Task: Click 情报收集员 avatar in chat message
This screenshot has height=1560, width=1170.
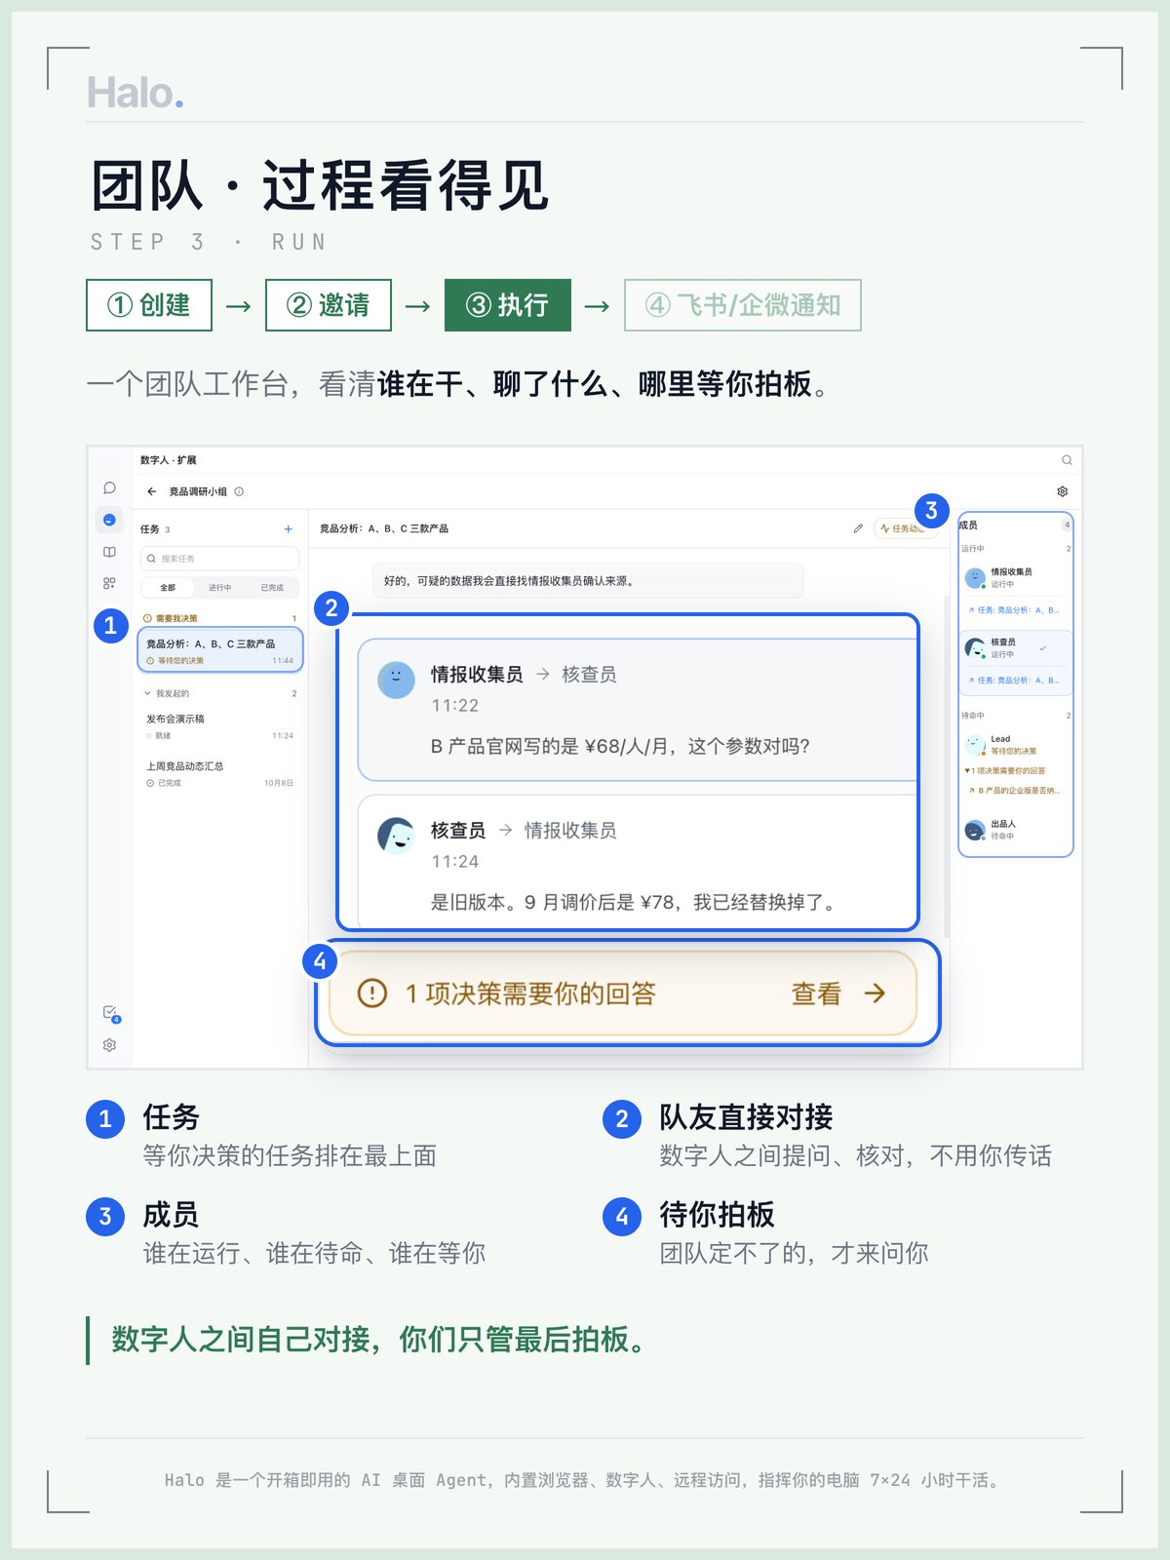Action: click(x=396, y=680)
